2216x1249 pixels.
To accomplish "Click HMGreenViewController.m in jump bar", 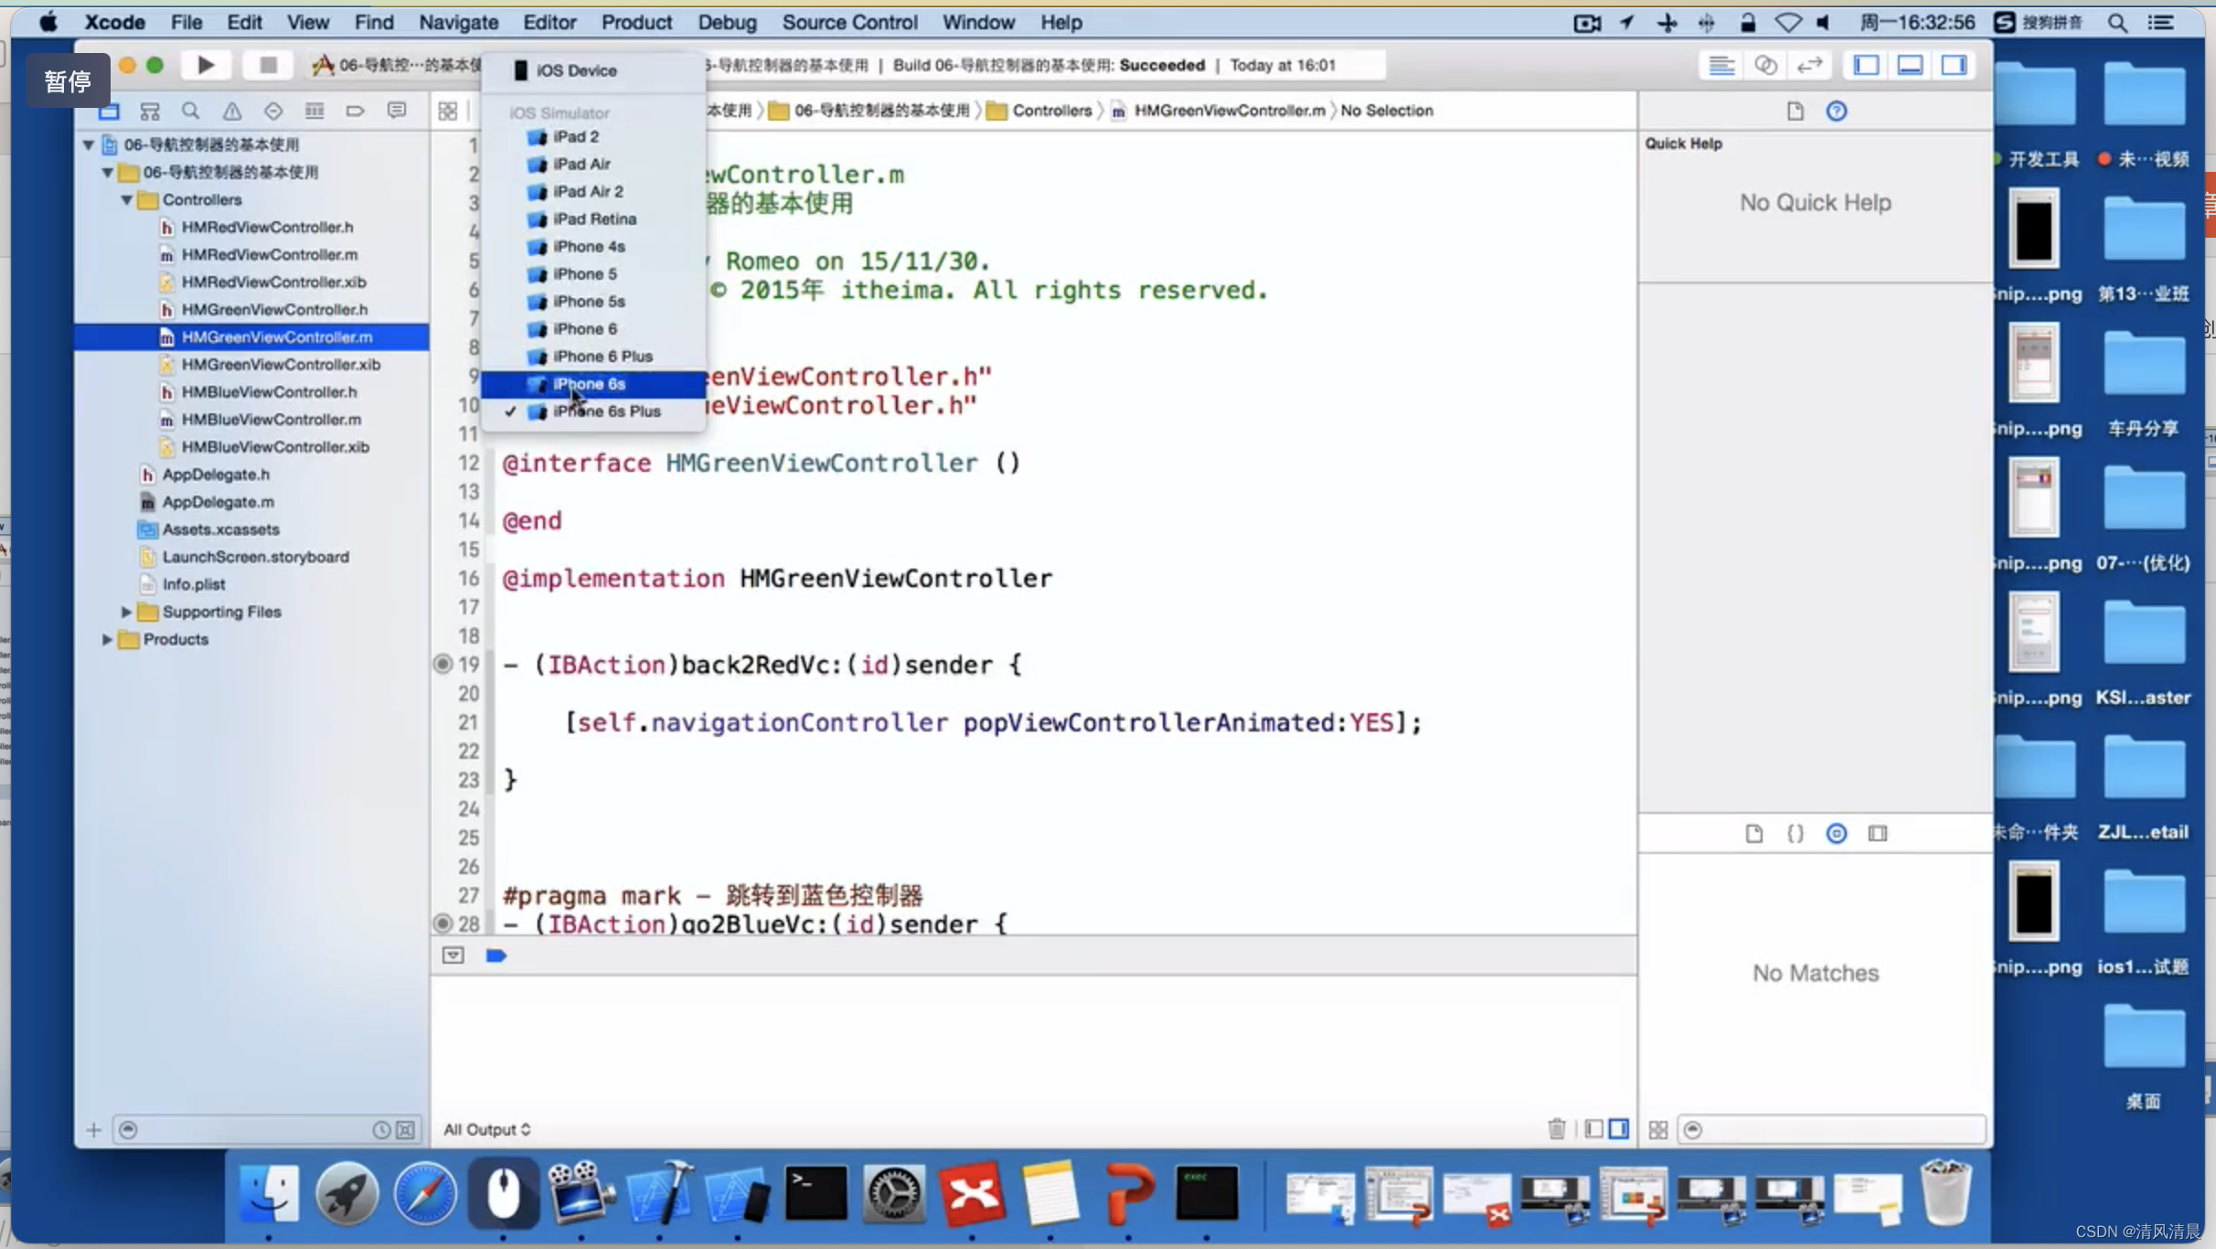I will (x=1229, y=111).
